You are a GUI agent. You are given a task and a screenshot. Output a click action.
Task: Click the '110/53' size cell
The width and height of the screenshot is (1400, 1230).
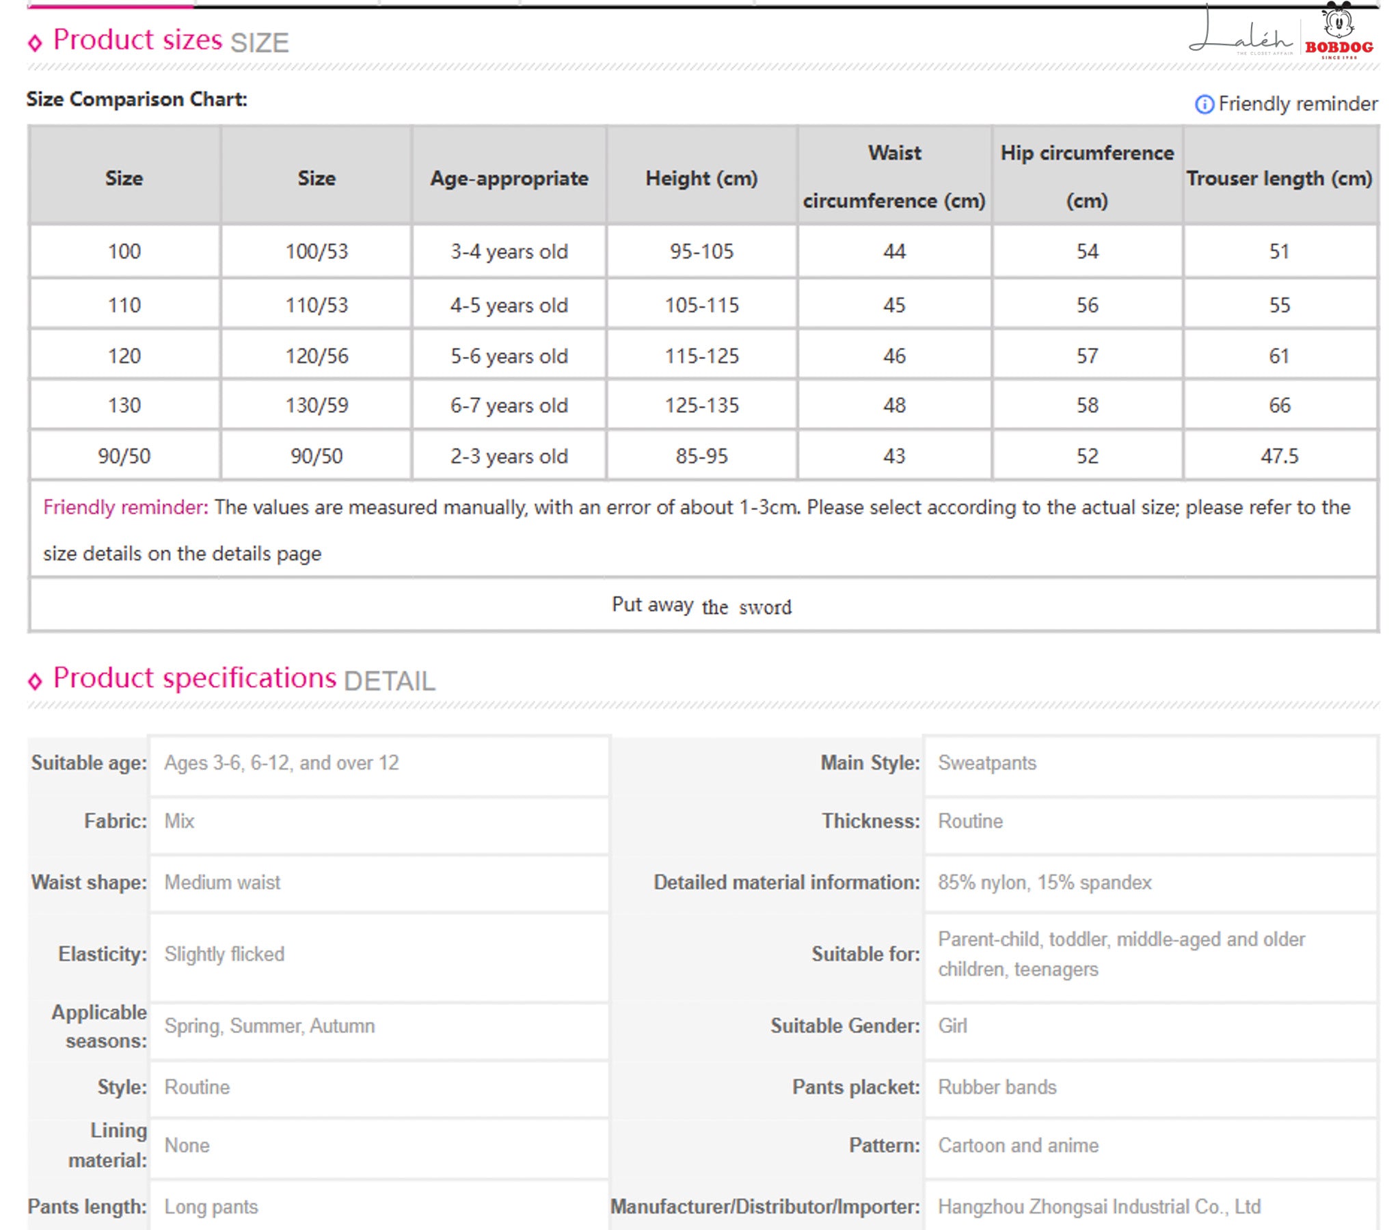317,305
